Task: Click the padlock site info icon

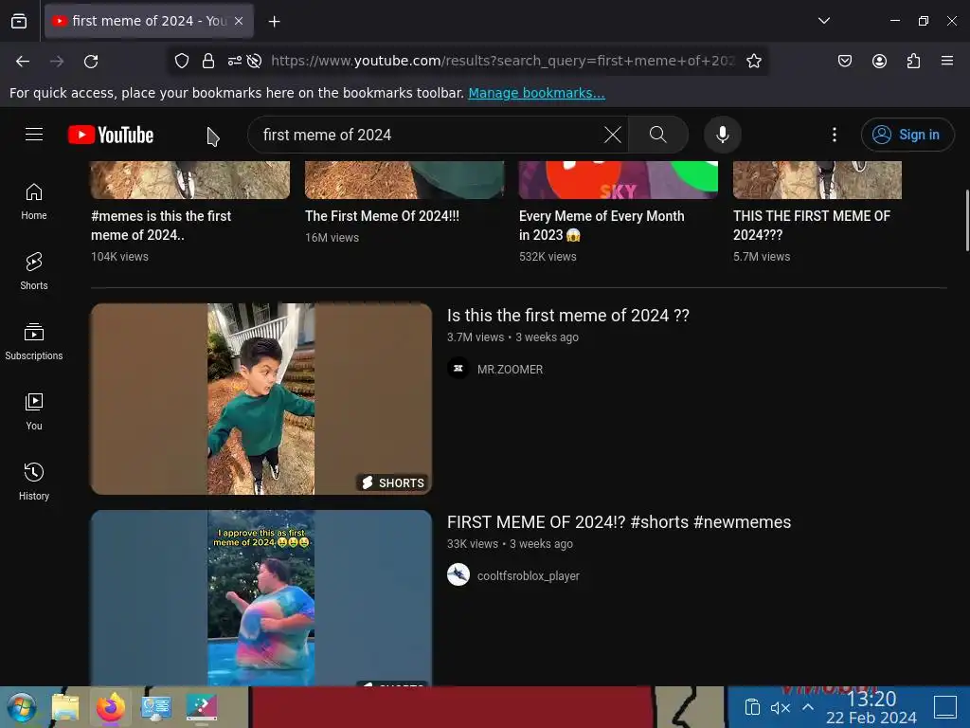Action: pyautogui.click(x=208, y=61)
